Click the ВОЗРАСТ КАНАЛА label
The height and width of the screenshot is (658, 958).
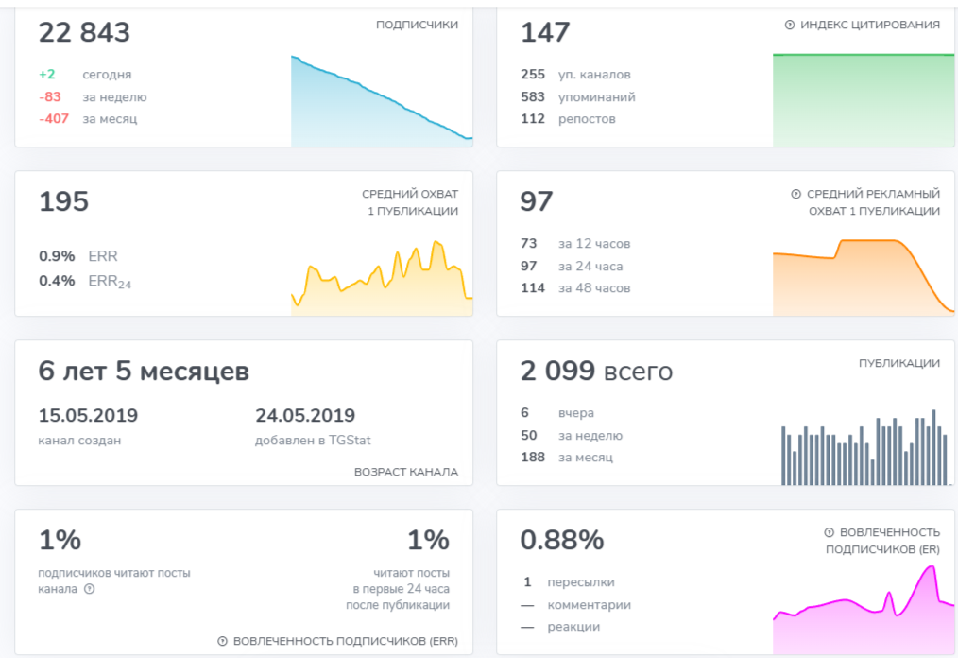coord(405,472)
